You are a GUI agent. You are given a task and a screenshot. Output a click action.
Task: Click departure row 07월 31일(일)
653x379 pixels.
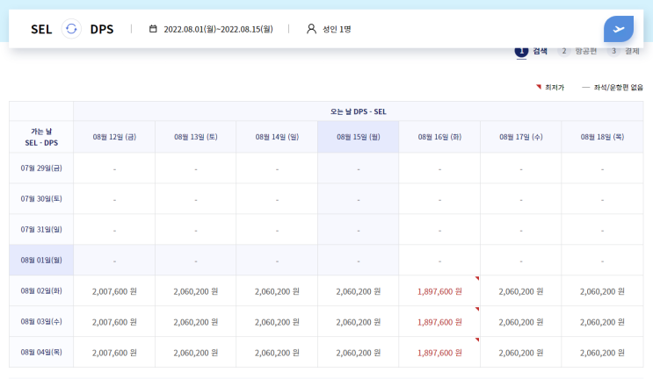(x=41, y=229)
